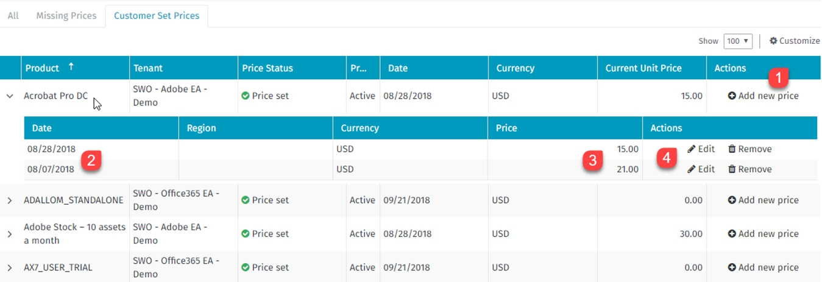Click plus icon to add Adobe Stock price
The height and width of the screenshot is (282, 822).
tap(731, 234)
